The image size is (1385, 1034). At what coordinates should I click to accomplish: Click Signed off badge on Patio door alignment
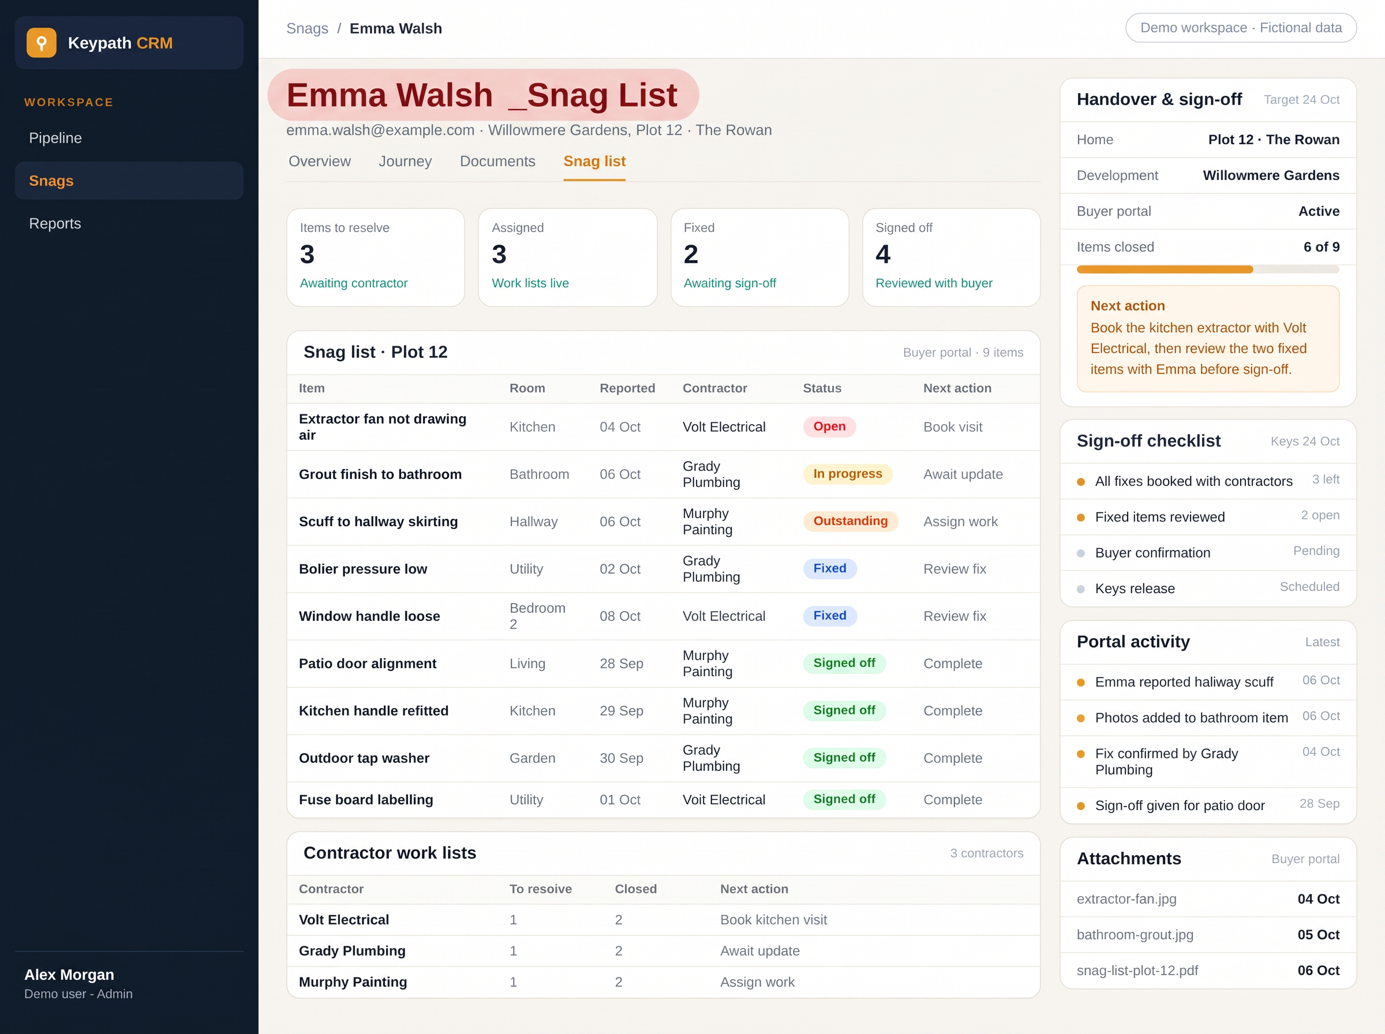click(x=844, y=664)
